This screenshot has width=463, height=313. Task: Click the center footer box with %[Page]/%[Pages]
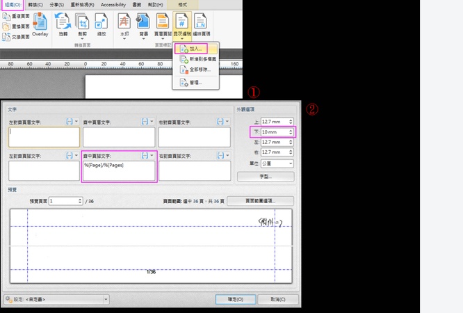point(119,171)
